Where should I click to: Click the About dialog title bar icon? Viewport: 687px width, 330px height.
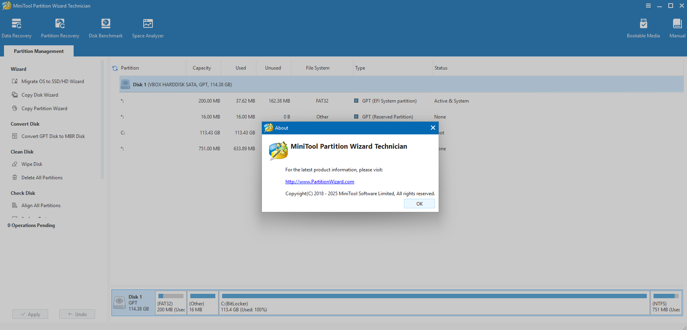coord(269,128)
